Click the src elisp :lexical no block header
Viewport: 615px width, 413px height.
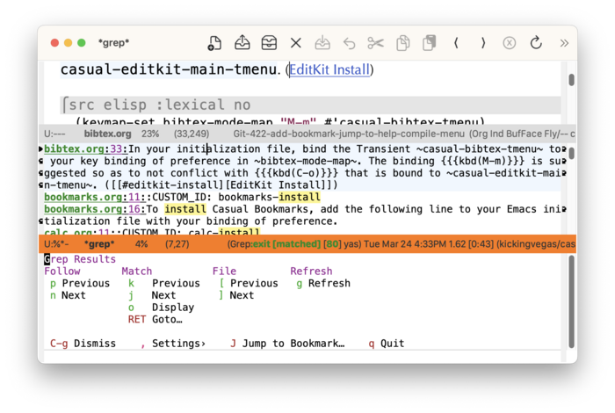tap(311, 105)
